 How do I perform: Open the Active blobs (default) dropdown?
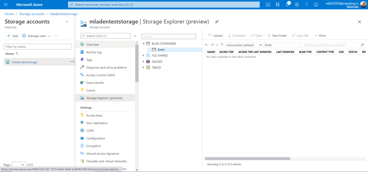tap(244, 45)
